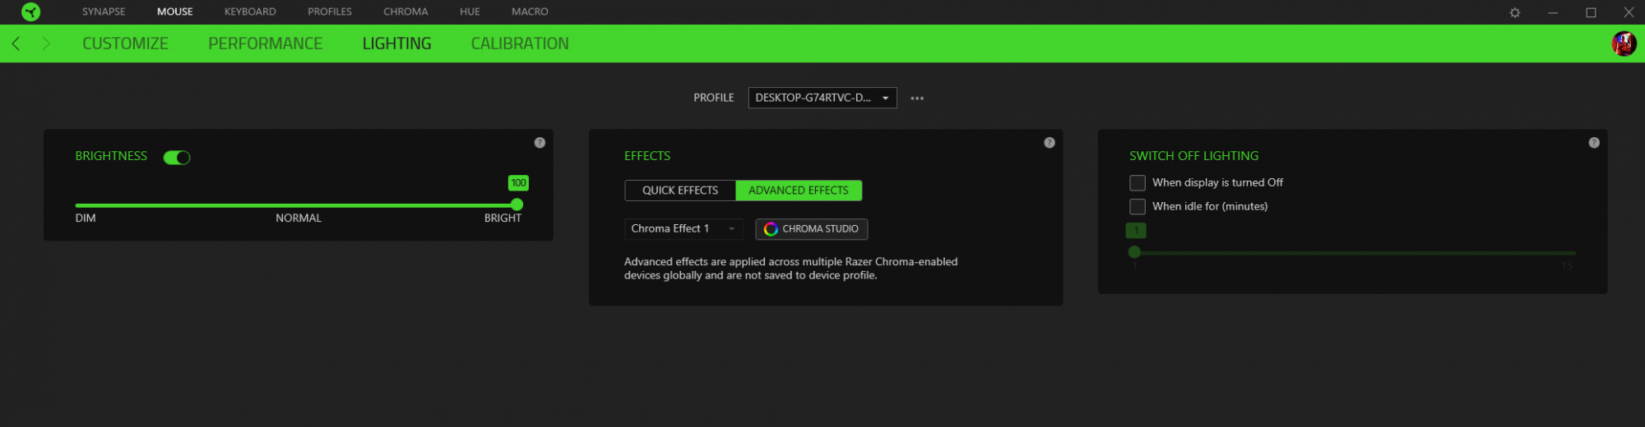Click the idle minutes slider handle
This screenshot has width=1645, height=427.
(1134, 252)
